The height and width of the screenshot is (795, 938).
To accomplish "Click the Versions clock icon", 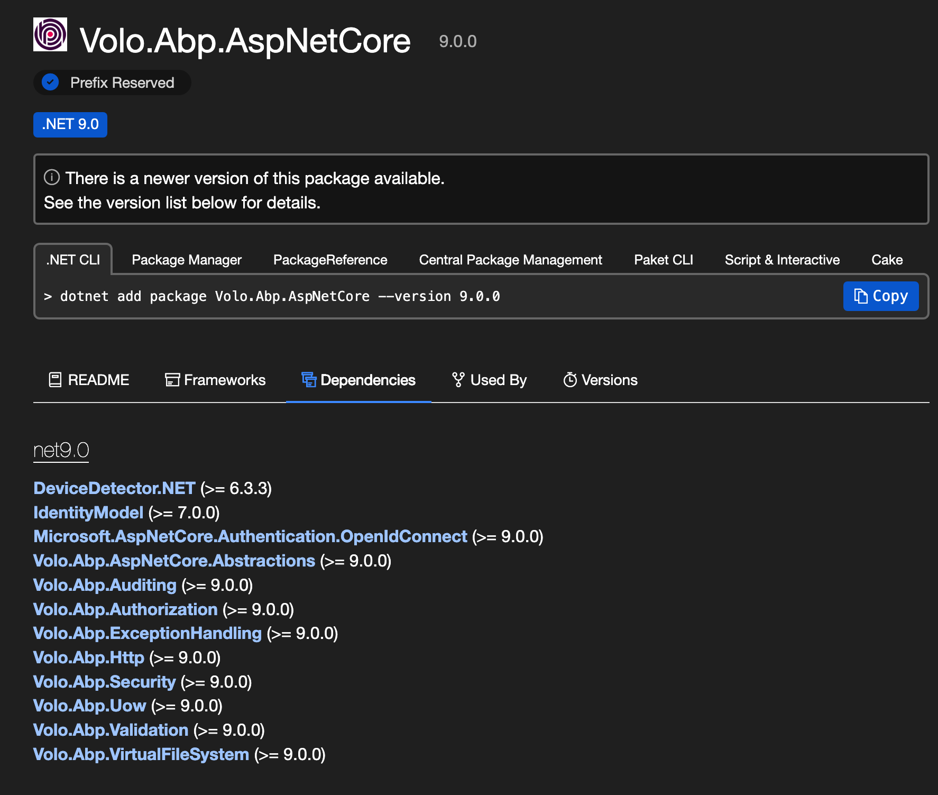I will pyautogui.click(x=570, y=380).
